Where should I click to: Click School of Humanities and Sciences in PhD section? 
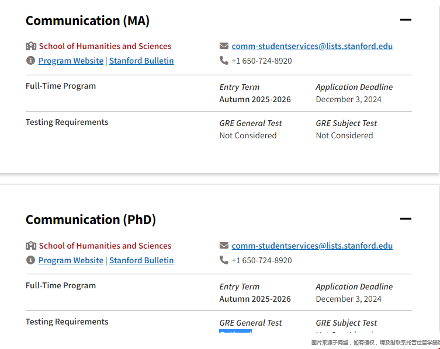tap(105, 246)
